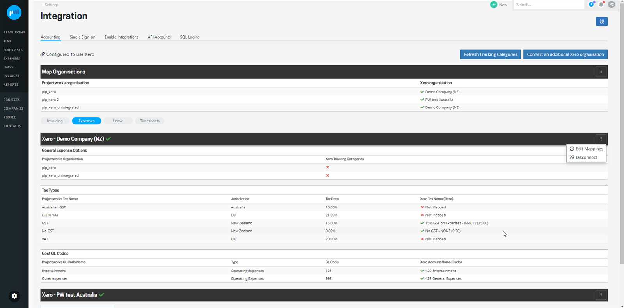Click the link icon beside Configured to use Xero
The image size is (624, 308).
43,54
